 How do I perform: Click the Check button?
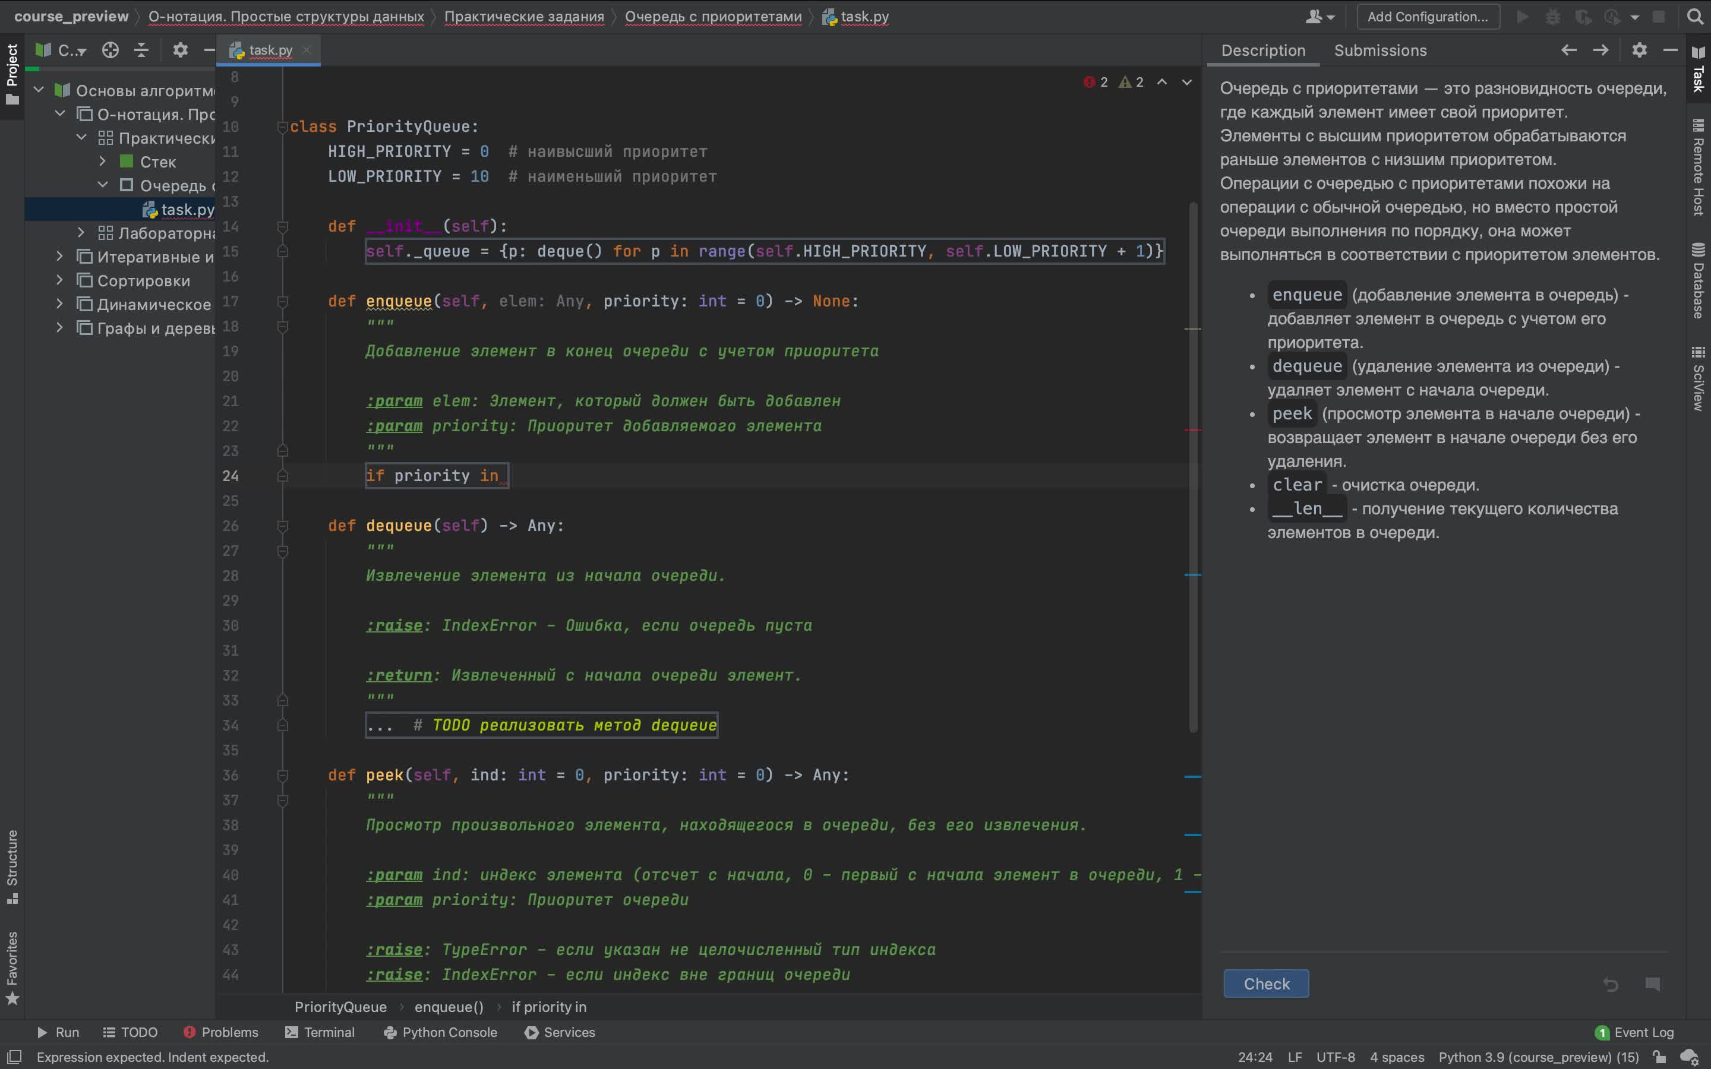click(1265, 983)
